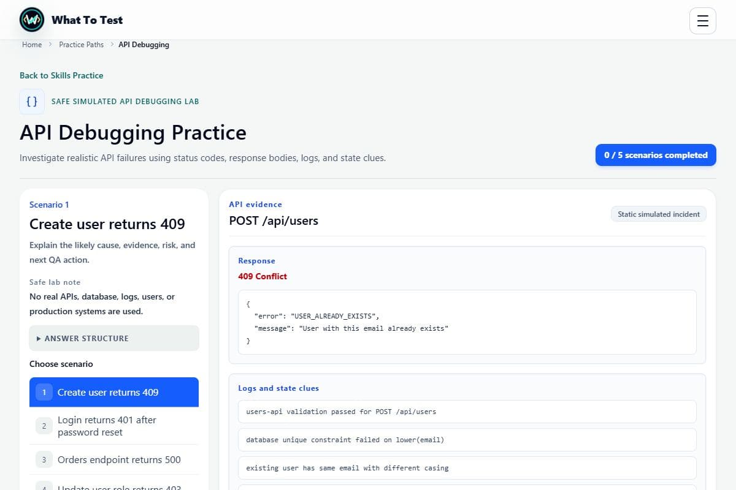Click the number 2 scenario badge
Image resolution: width=736 pixels, height=490 pixels.
[x=44, y=426]
